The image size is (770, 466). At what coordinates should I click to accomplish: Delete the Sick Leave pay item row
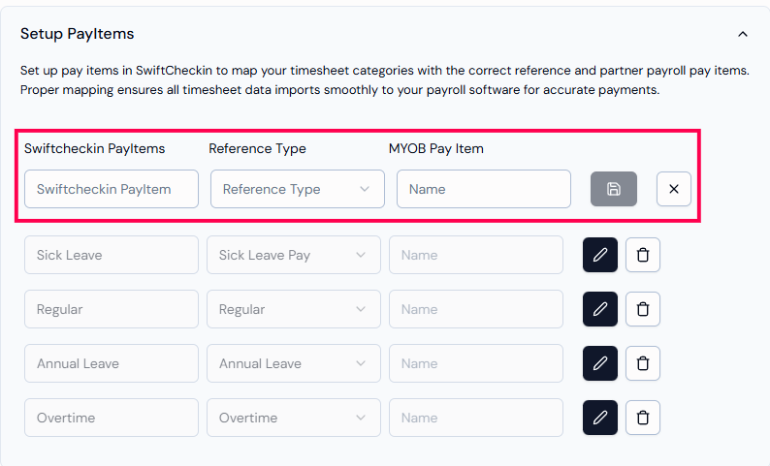click(642, 255)
